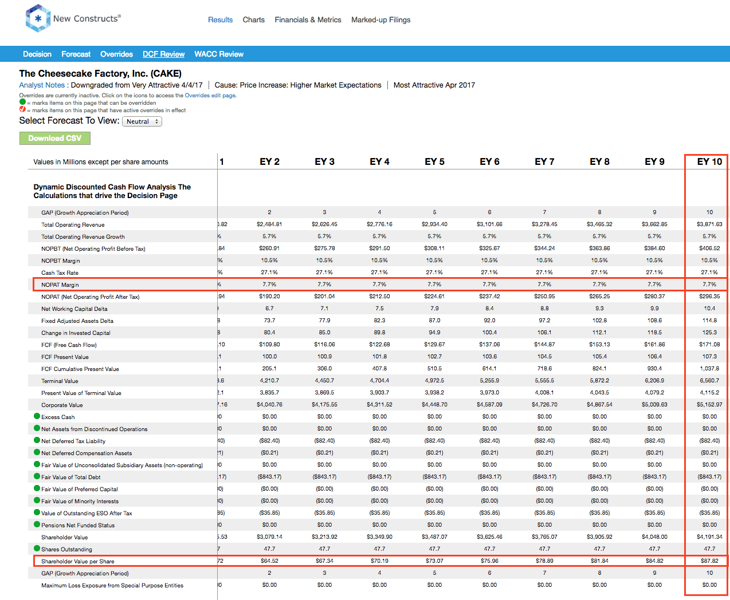Image resolution: width=730 pixels, height=600 pixels.
Task: Click $171.08 free cash flow in EY 10
Action: [x=709, y=345]
